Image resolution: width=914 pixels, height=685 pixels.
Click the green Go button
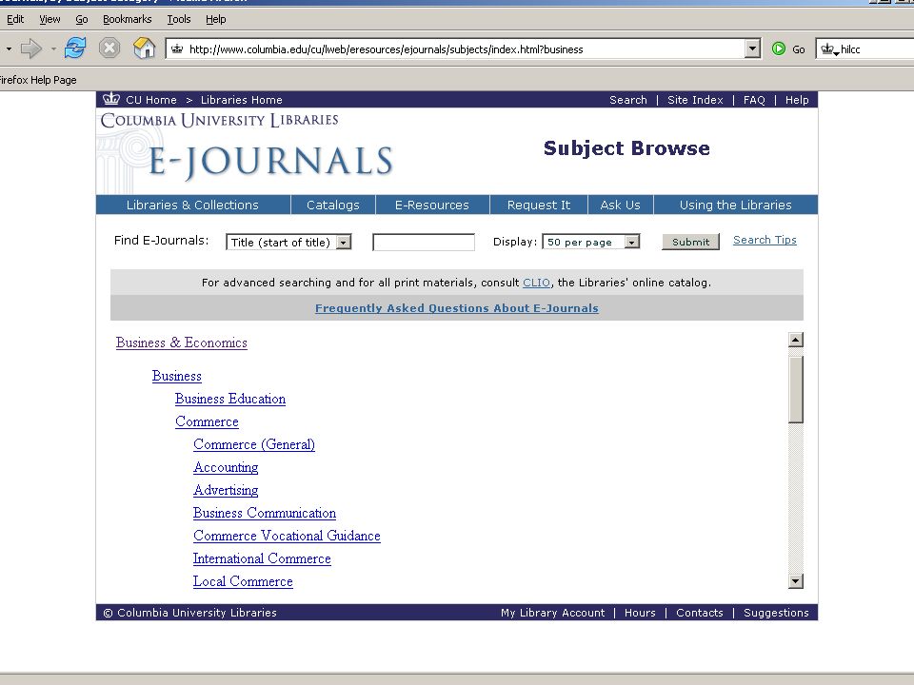(788, 49)
